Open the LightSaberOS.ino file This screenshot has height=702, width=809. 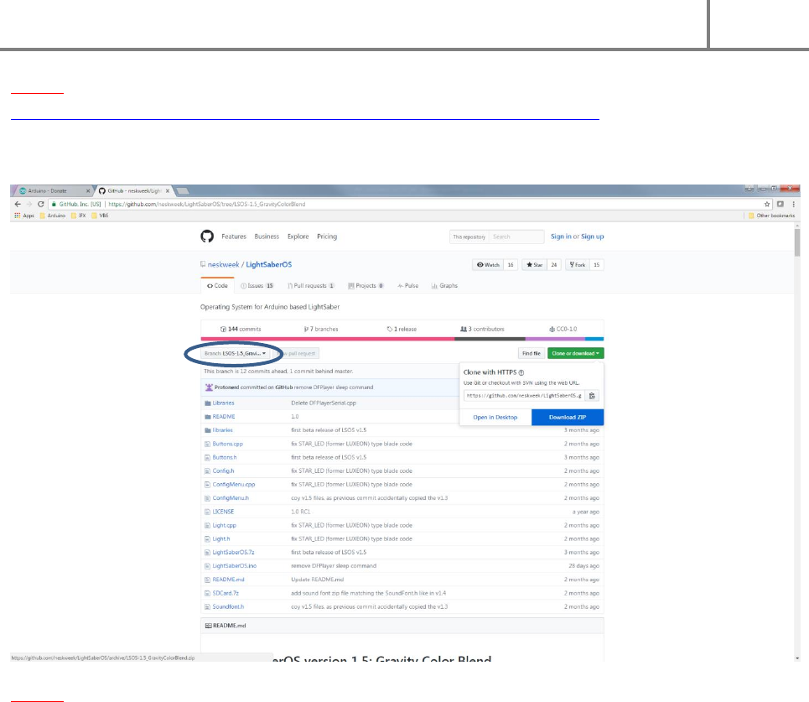click(x=234, y=566)
